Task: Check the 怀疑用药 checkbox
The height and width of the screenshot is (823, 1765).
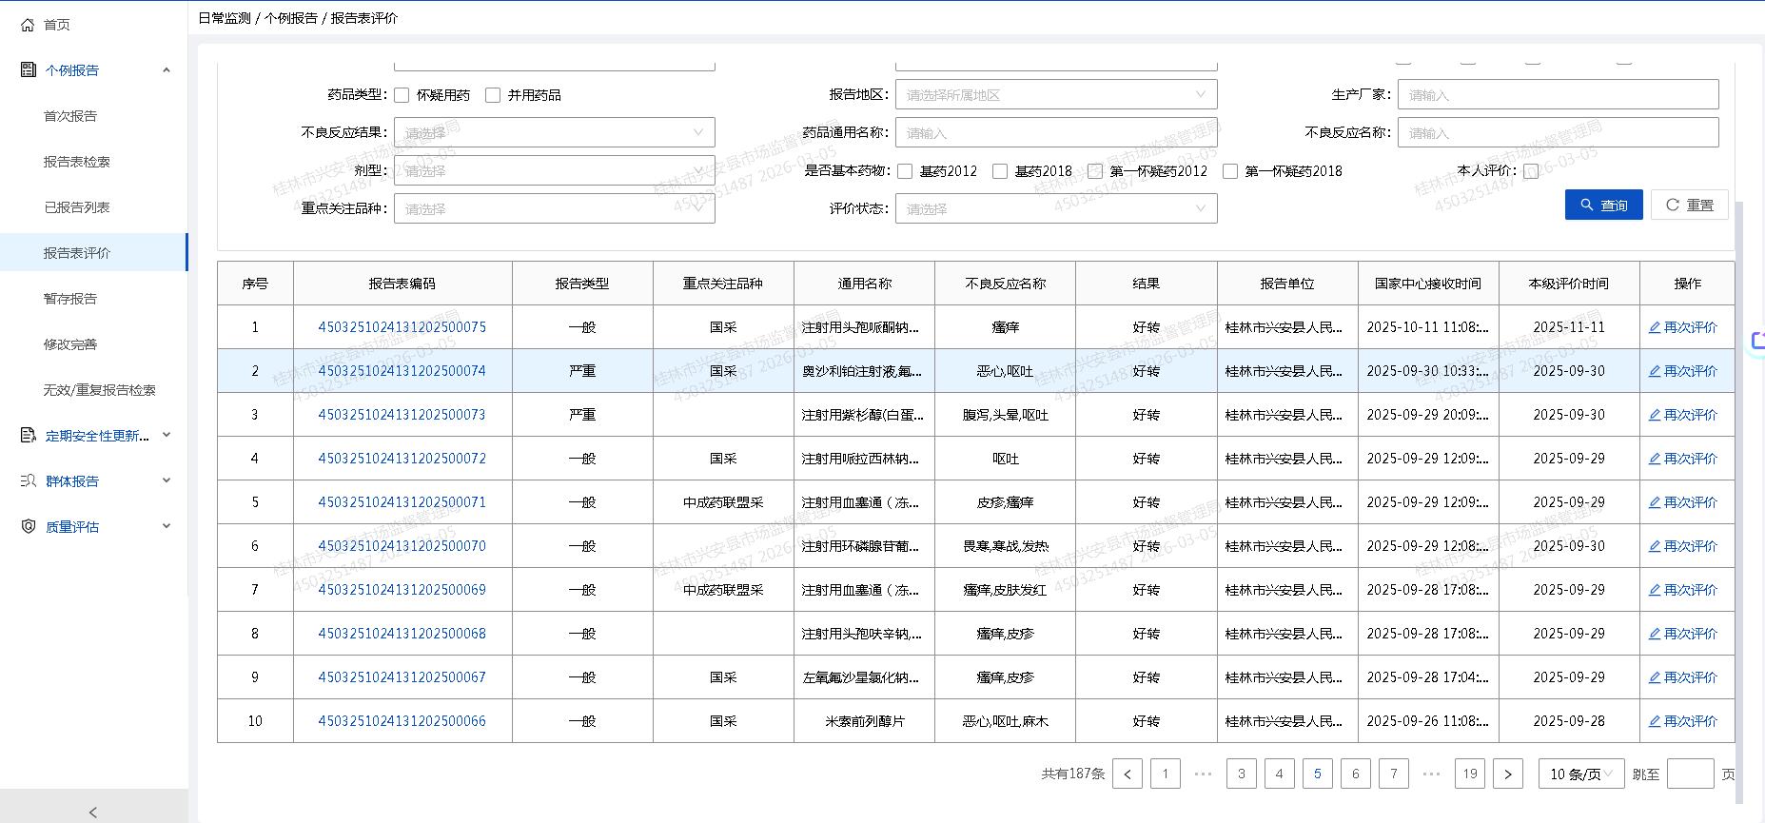Action: point(402,95)
